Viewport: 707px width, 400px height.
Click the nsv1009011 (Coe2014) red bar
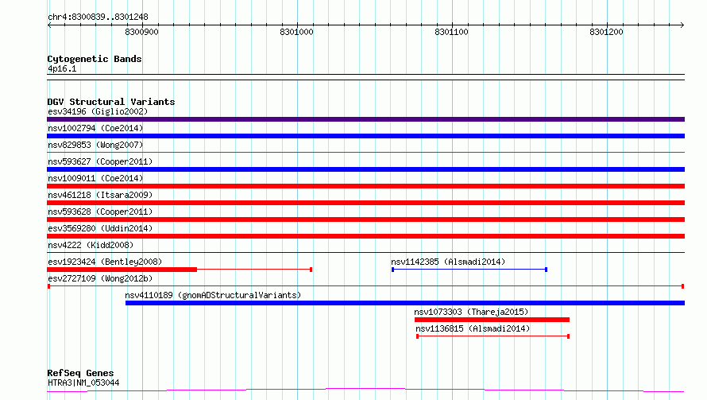pos(365,186)
